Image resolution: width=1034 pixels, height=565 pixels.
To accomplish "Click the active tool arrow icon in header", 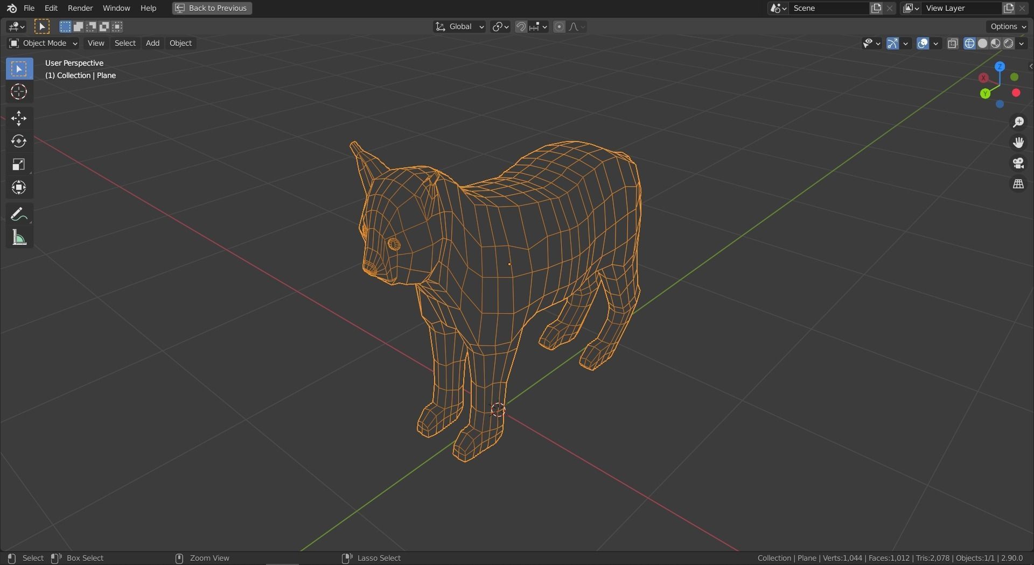I will (41, 26).
